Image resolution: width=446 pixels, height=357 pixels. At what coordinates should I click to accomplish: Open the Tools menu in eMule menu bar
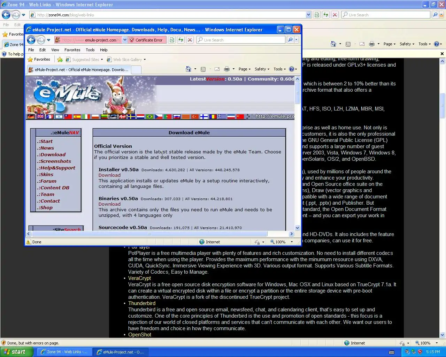tap(90, 50)
